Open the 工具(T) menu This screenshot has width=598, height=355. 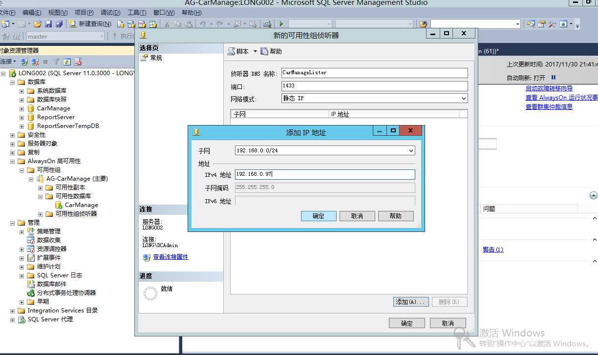[x=137, y=13]
